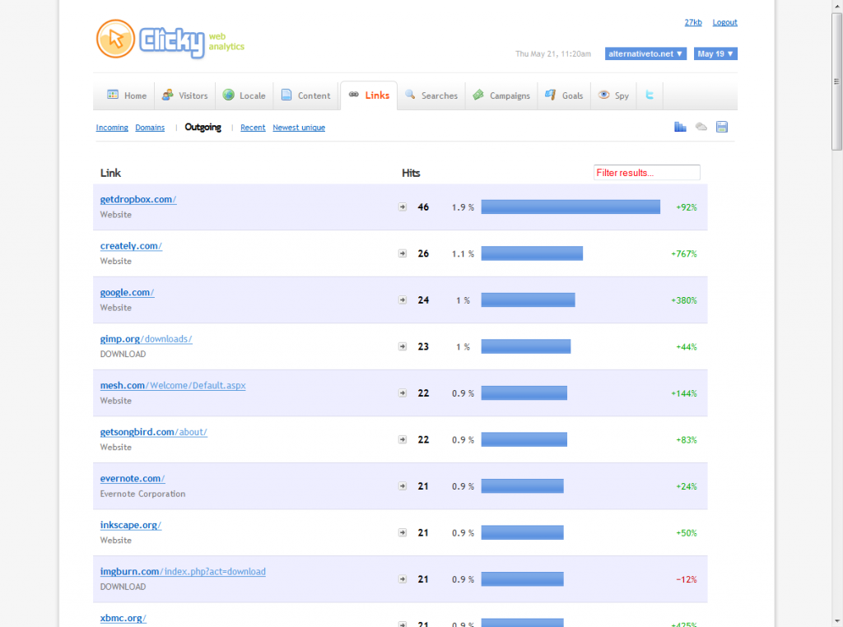Image resolution: width=843 pixels, height=627 pixels.
Task: Click arrow icon beside evernote.com hits
Action: tap(402, 486)
